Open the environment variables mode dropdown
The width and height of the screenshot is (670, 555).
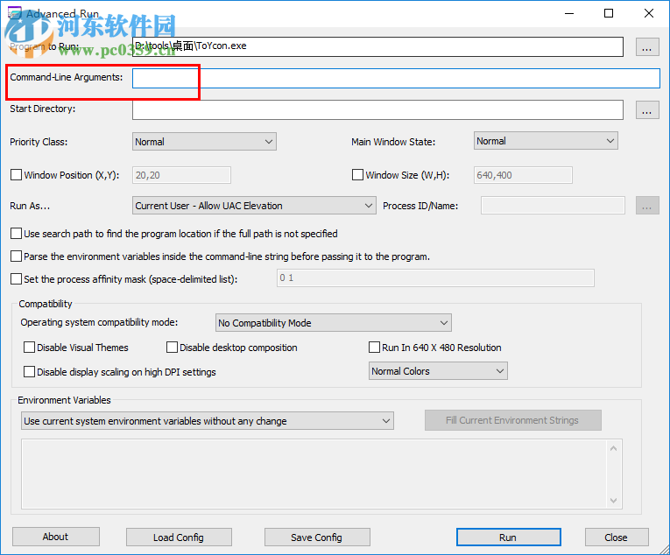(x=208, y=421)
